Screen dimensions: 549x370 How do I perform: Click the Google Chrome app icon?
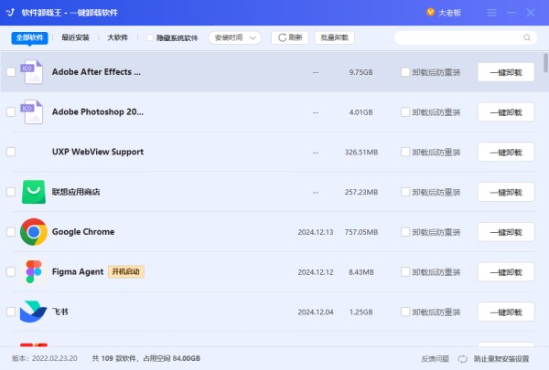point(34,232)
